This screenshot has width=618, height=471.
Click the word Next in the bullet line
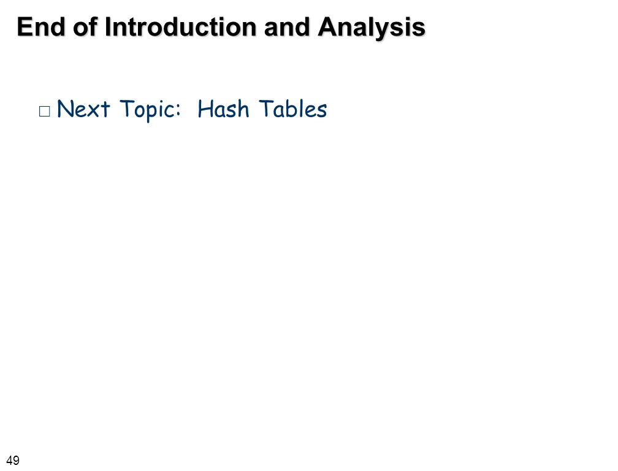pyautogui.click(x=83, y=109)
